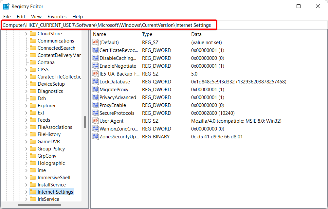Maximize the Registry Editor window
The width and height of the screenshot is (328, 209).
pos(299,6)
